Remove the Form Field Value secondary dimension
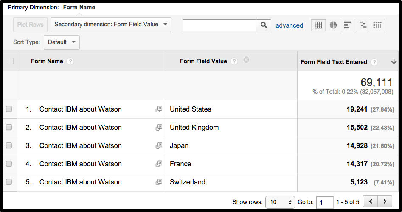Viewport: 402px width, 212px height. (x=246, y=60)
